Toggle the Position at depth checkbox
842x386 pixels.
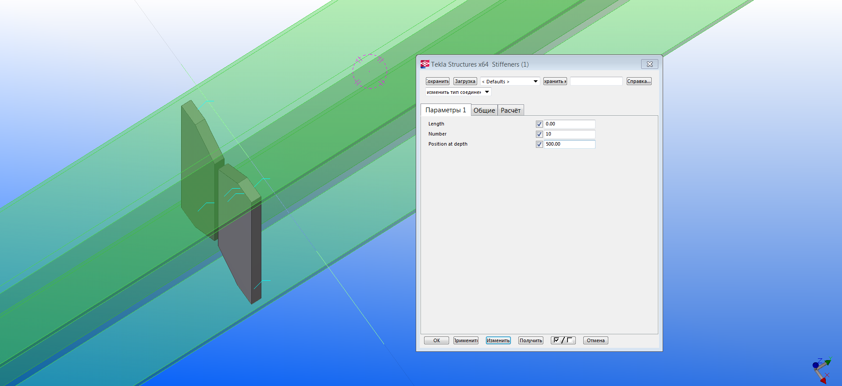click(539, 144)
